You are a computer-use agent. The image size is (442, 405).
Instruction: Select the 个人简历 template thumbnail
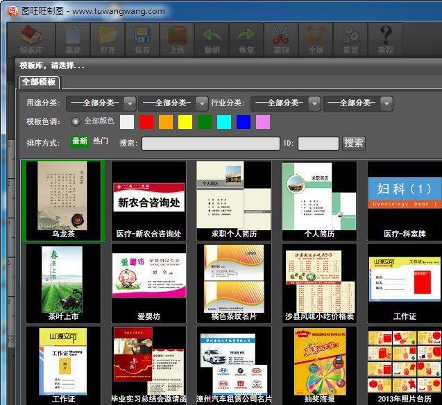319,201
